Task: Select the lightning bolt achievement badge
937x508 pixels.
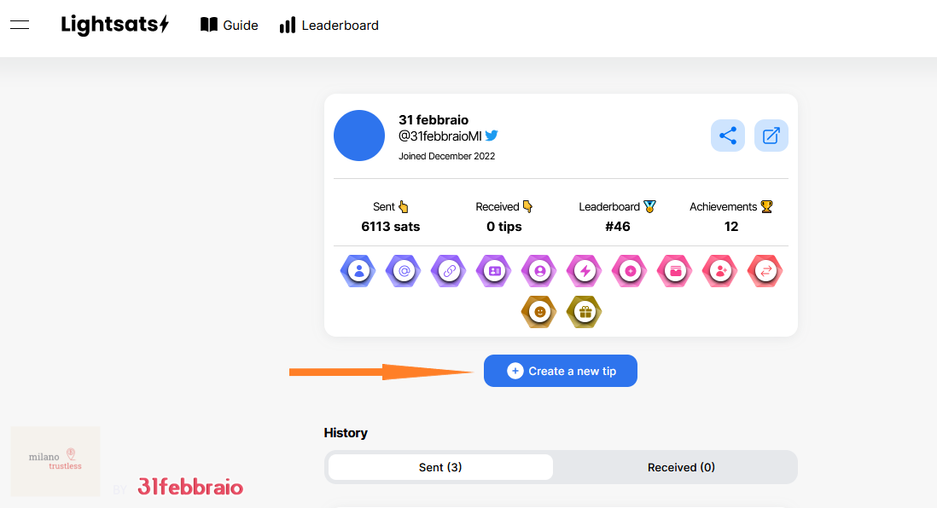Action: (x=585, y=271)
